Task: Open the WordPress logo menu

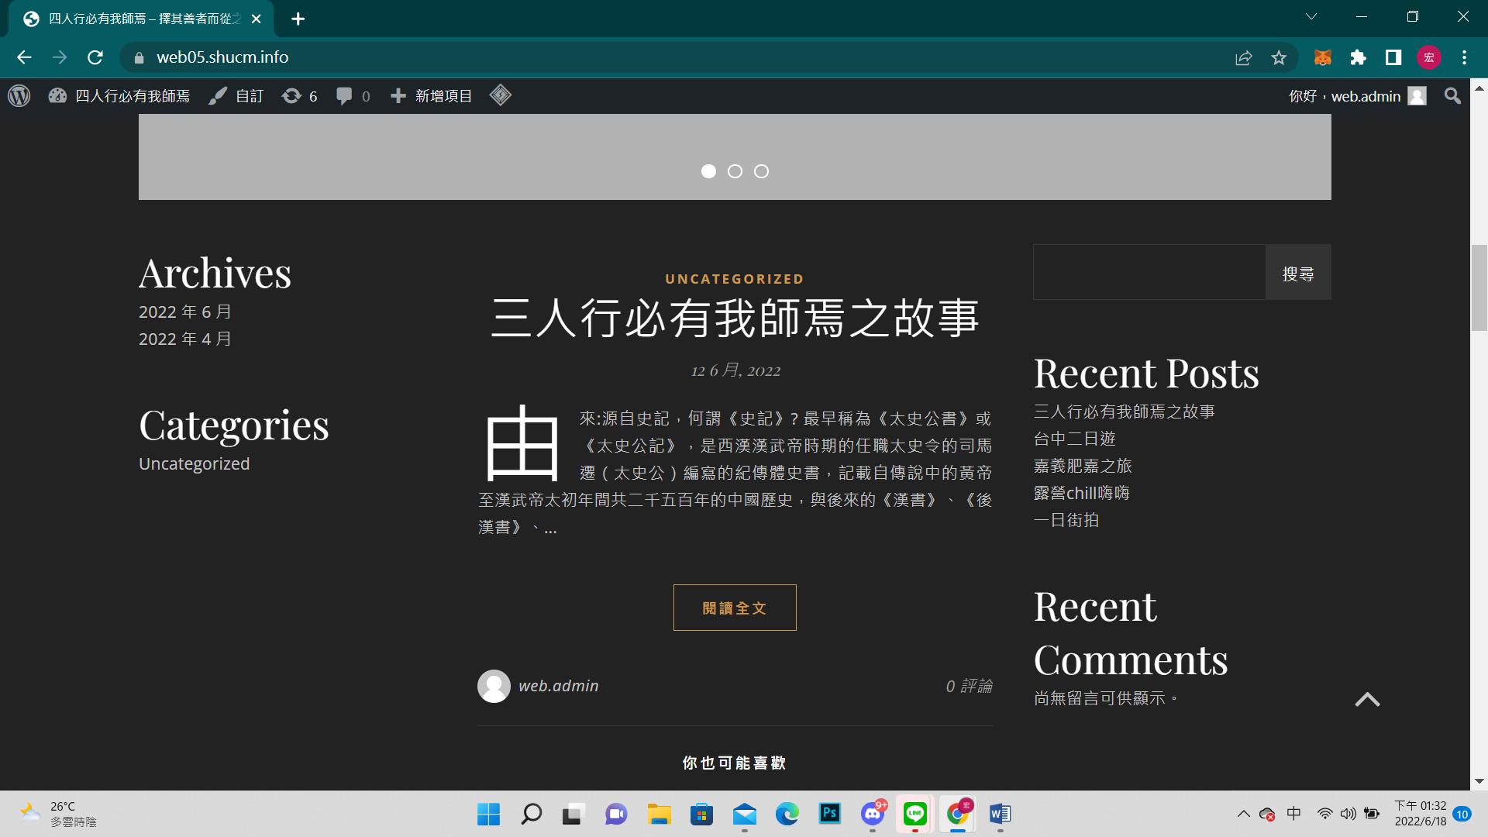Action: pyautogui.click(x=19, y=96)
